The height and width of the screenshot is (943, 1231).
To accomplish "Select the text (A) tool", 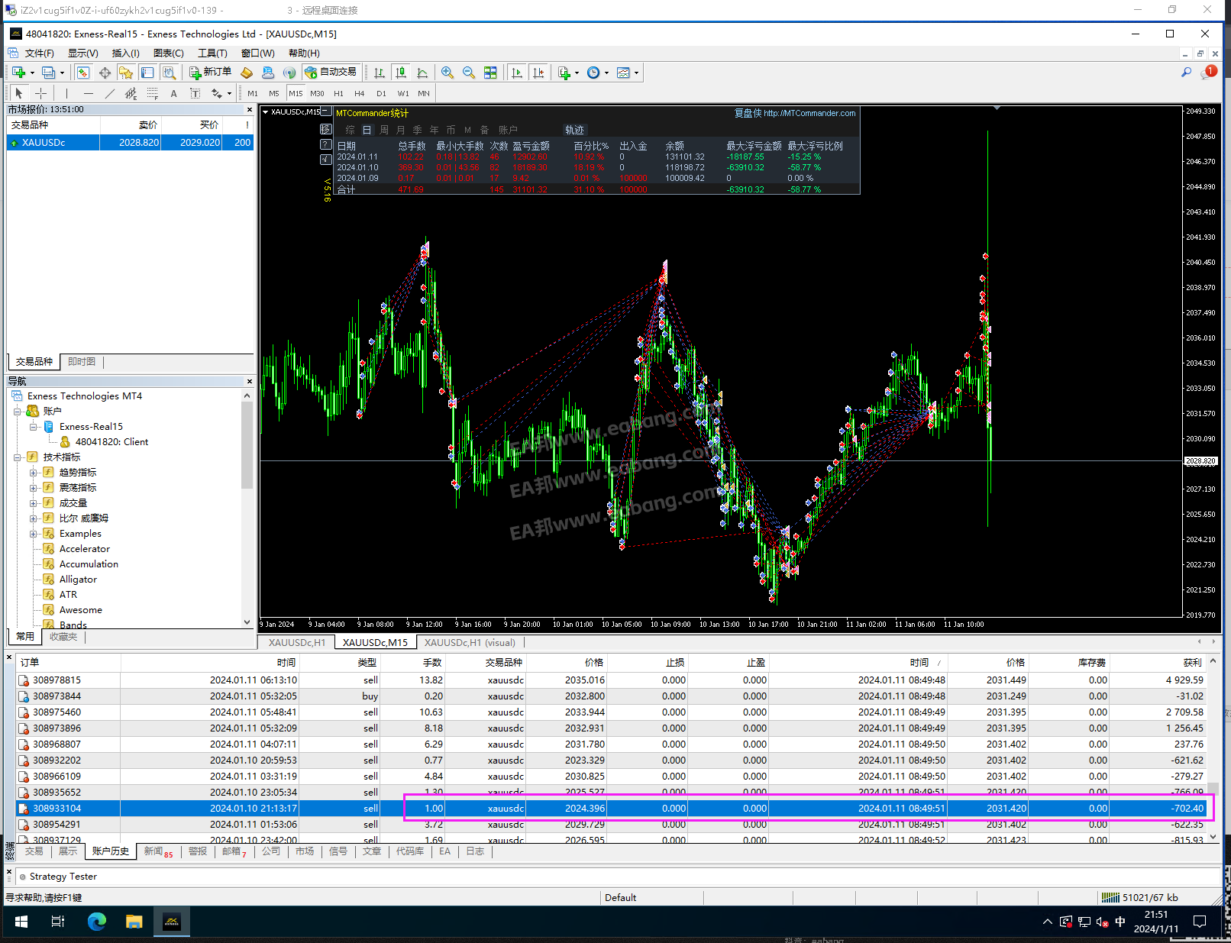I will tap(174, 93).
